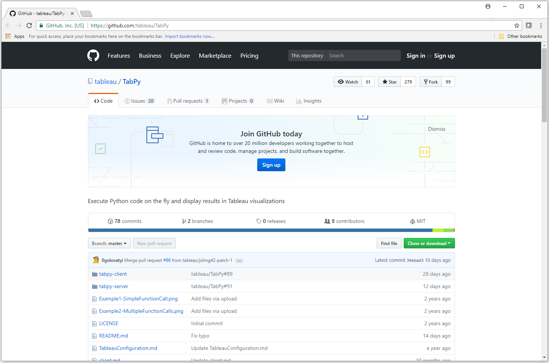Viewport: 549px width, 363px height.
Task: Expand the Clone or download dropdown
Action: pyautogui.click(x=429, y=243)
